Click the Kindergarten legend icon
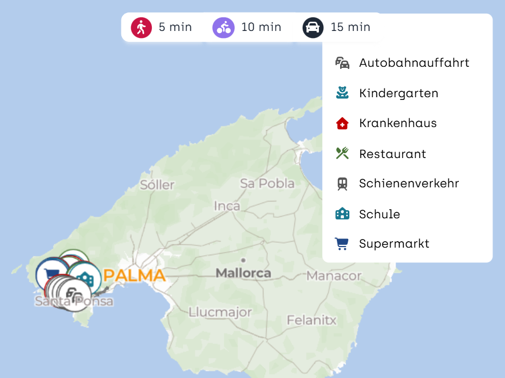 coord(342,93)
